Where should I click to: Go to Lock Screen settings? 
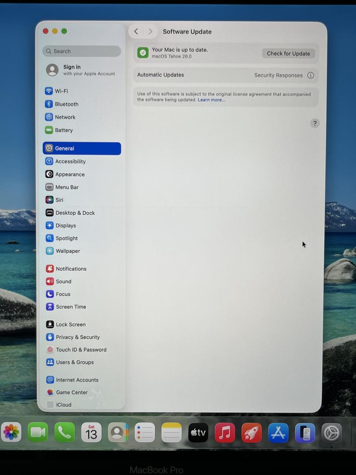click(x=82, y=325)
